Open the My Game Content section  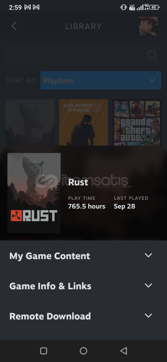click(x=83, y=255)
